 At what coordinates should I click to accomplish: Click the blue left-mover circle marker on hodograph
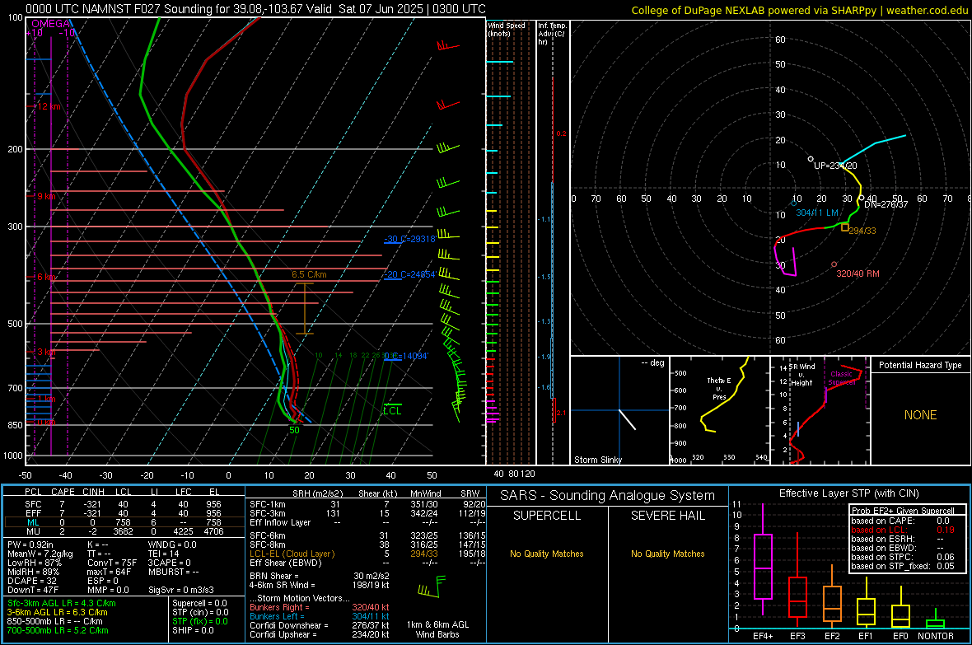click(794, 203)
